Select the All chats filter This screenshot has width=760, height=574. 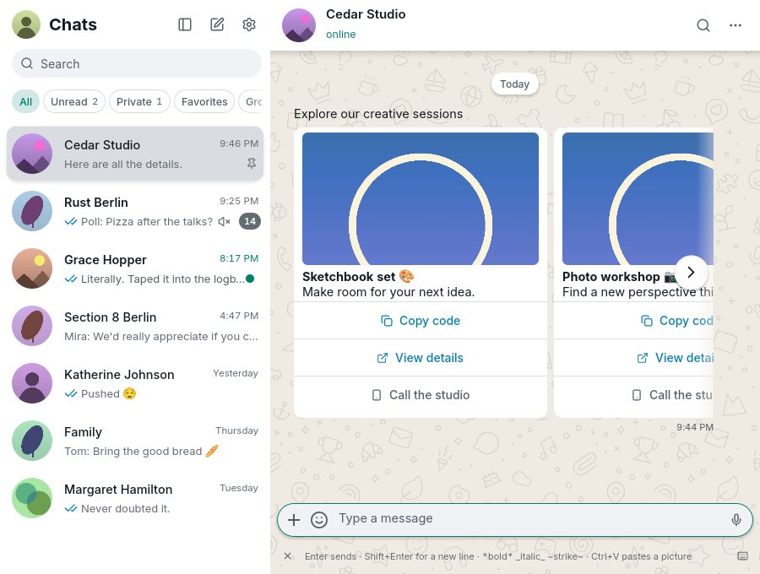(25, 102)
